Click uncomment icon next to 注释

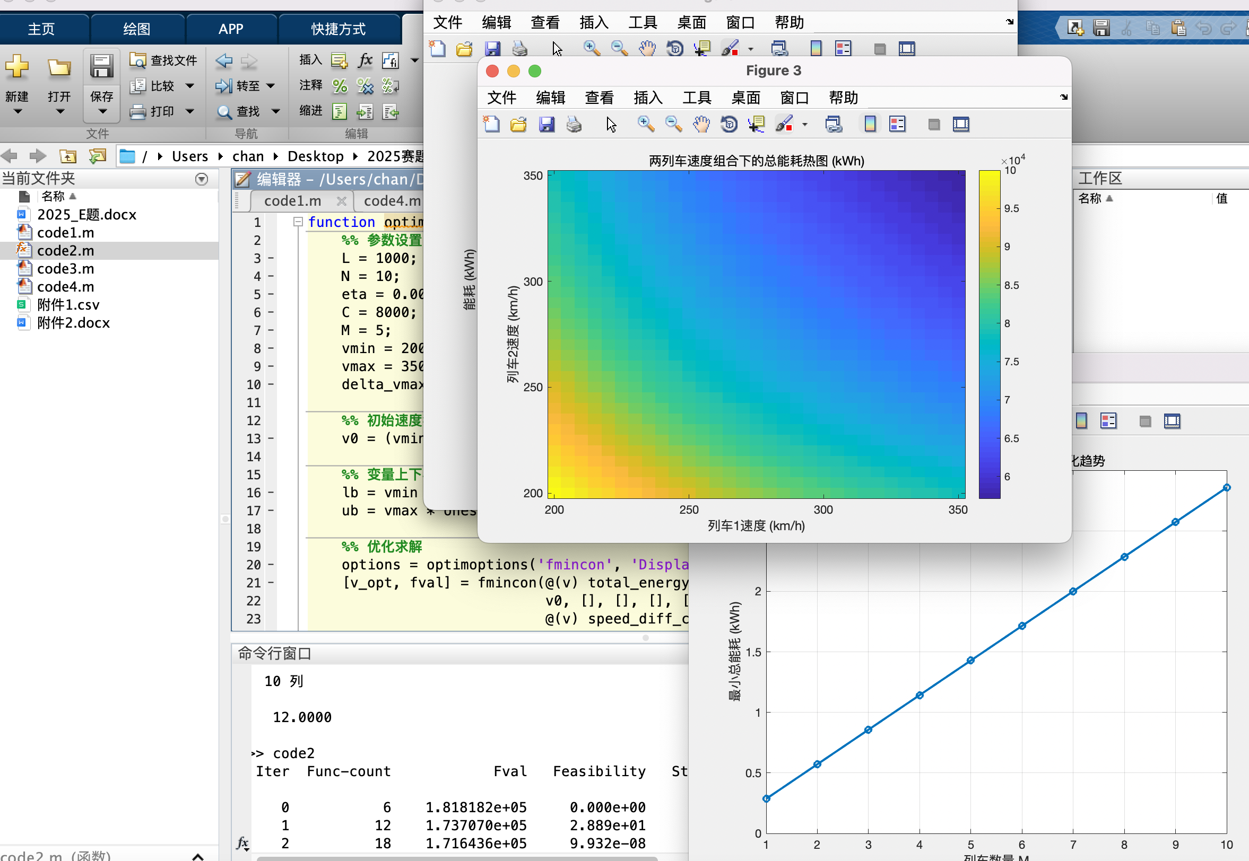(365, 86)
